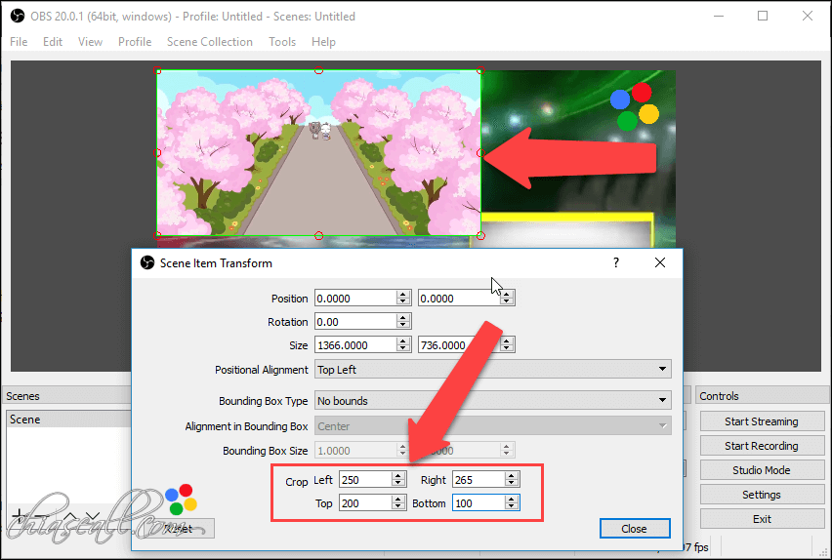832x560 pixels.
Task: Click the Crop Top spinner arrows
Action: tap(399, 503)
